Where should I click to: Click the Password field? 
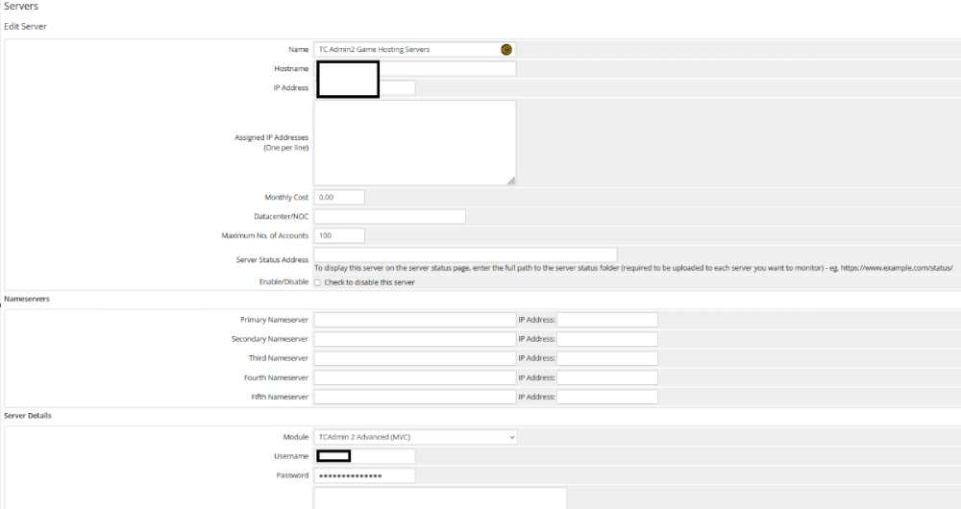point(364,475)
